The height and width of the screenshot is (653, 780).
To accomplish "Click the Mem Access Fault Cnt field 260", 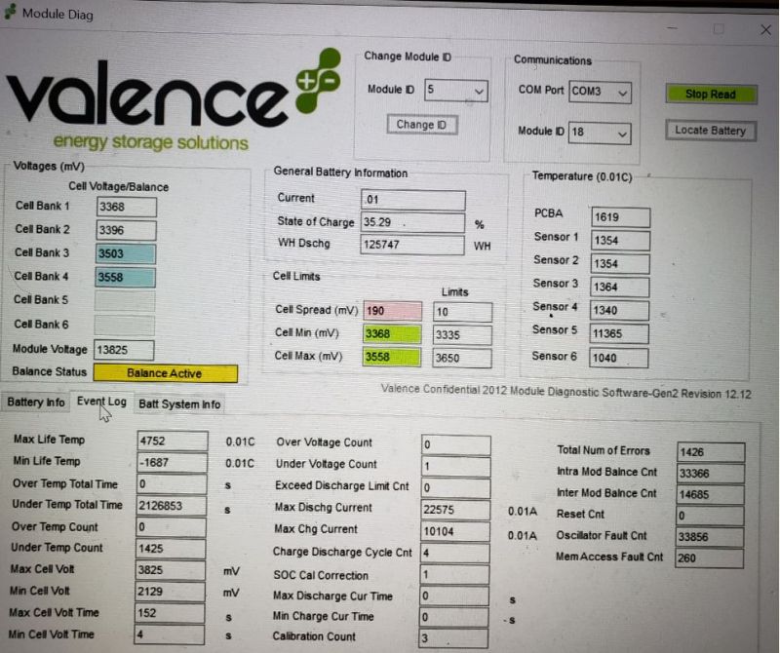I will click(710, 558).
